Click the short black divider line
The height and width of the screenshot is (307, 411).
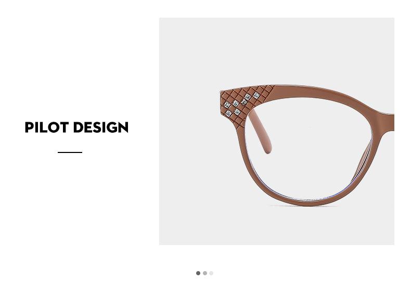tap(70, 152)
